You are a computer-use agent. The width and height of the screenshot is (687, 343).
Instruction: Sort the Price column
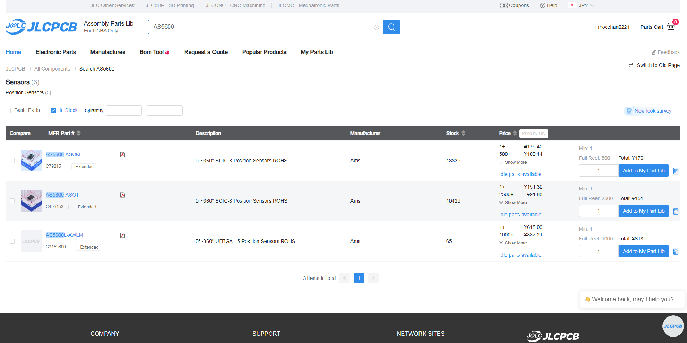tap(515, 133)
